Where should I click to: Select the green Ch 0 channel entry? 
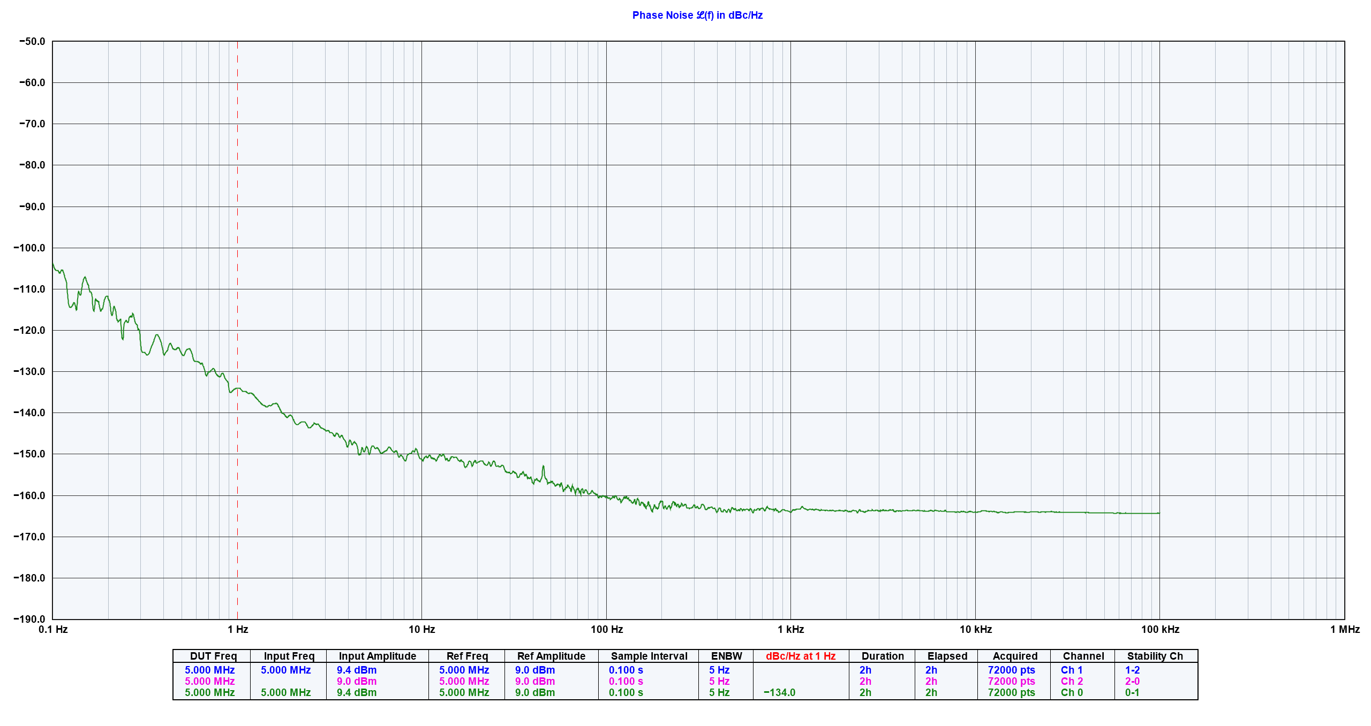pyautogui.click(x=1071, y=692)
